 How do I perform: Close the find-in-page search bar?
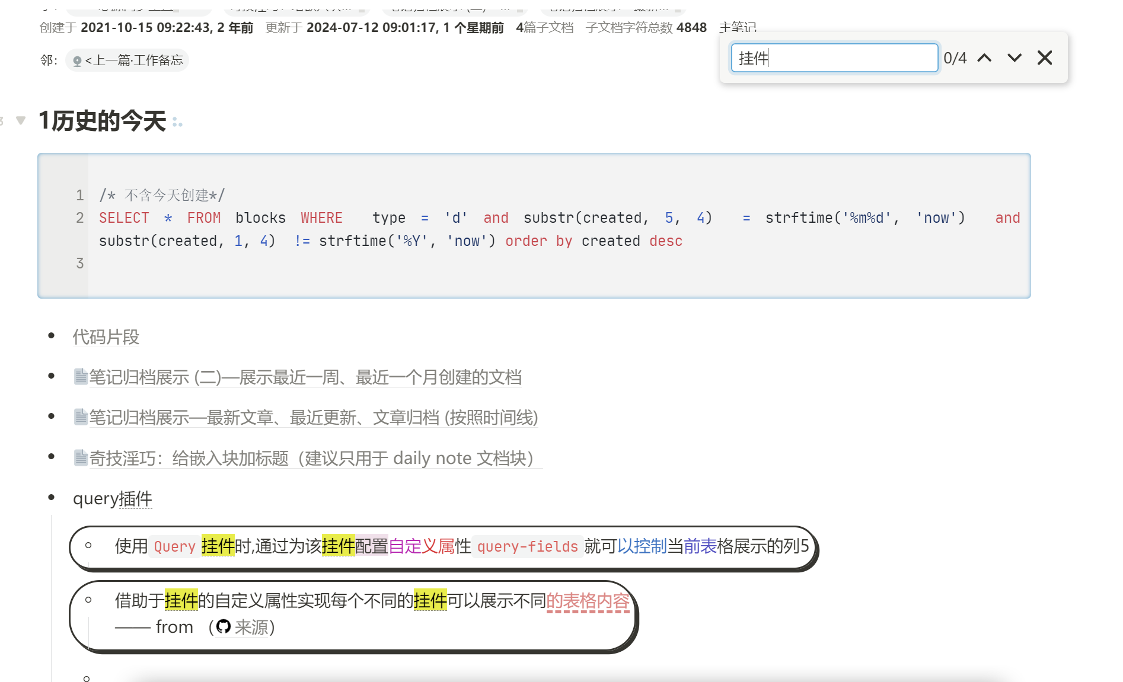[1045, 58]
